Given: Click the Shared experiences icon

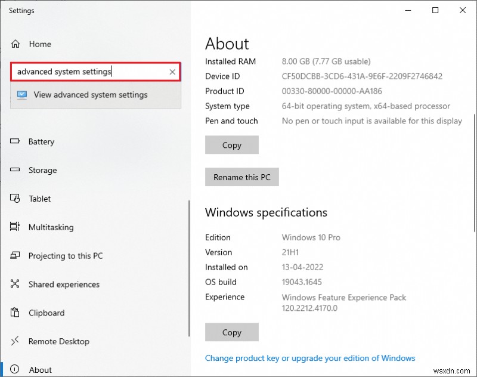Looking at the screenshot, I should coord(16,285).
